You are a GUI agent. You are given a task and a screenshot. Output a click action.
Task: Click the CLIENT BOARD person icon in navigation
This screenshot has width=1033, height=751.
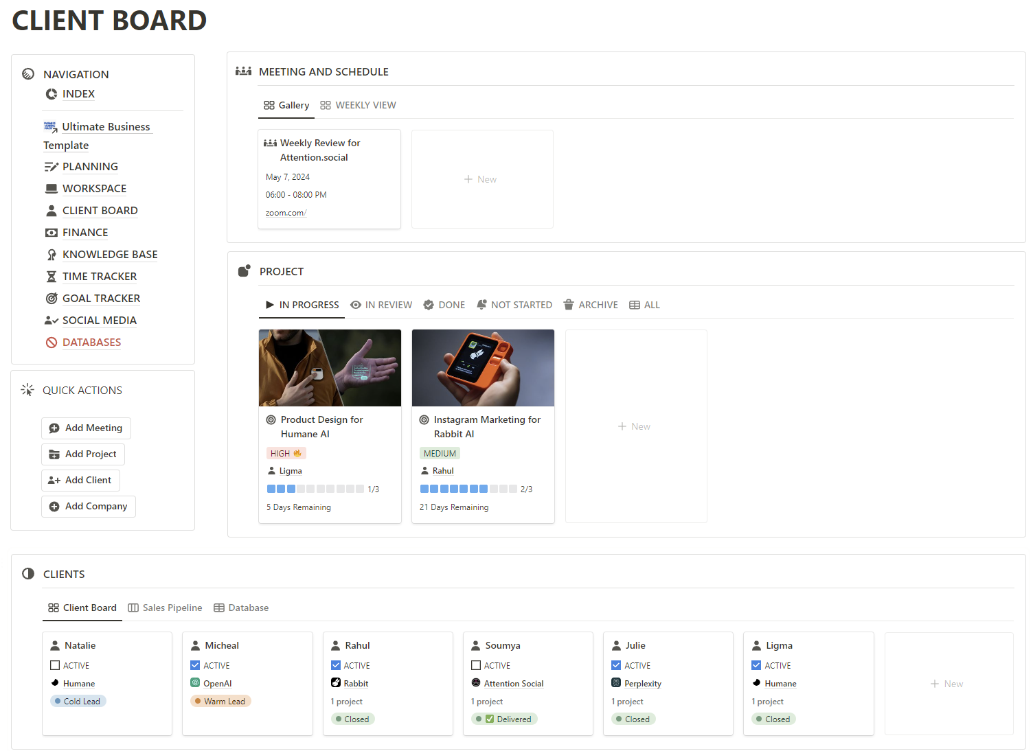(52, 211)
